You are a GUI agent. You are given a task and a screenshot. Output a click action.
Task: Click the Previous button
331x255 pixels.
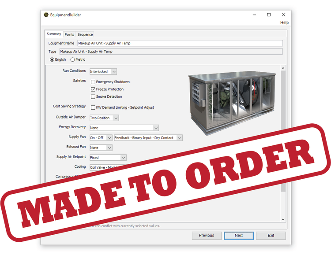(207, 236)
